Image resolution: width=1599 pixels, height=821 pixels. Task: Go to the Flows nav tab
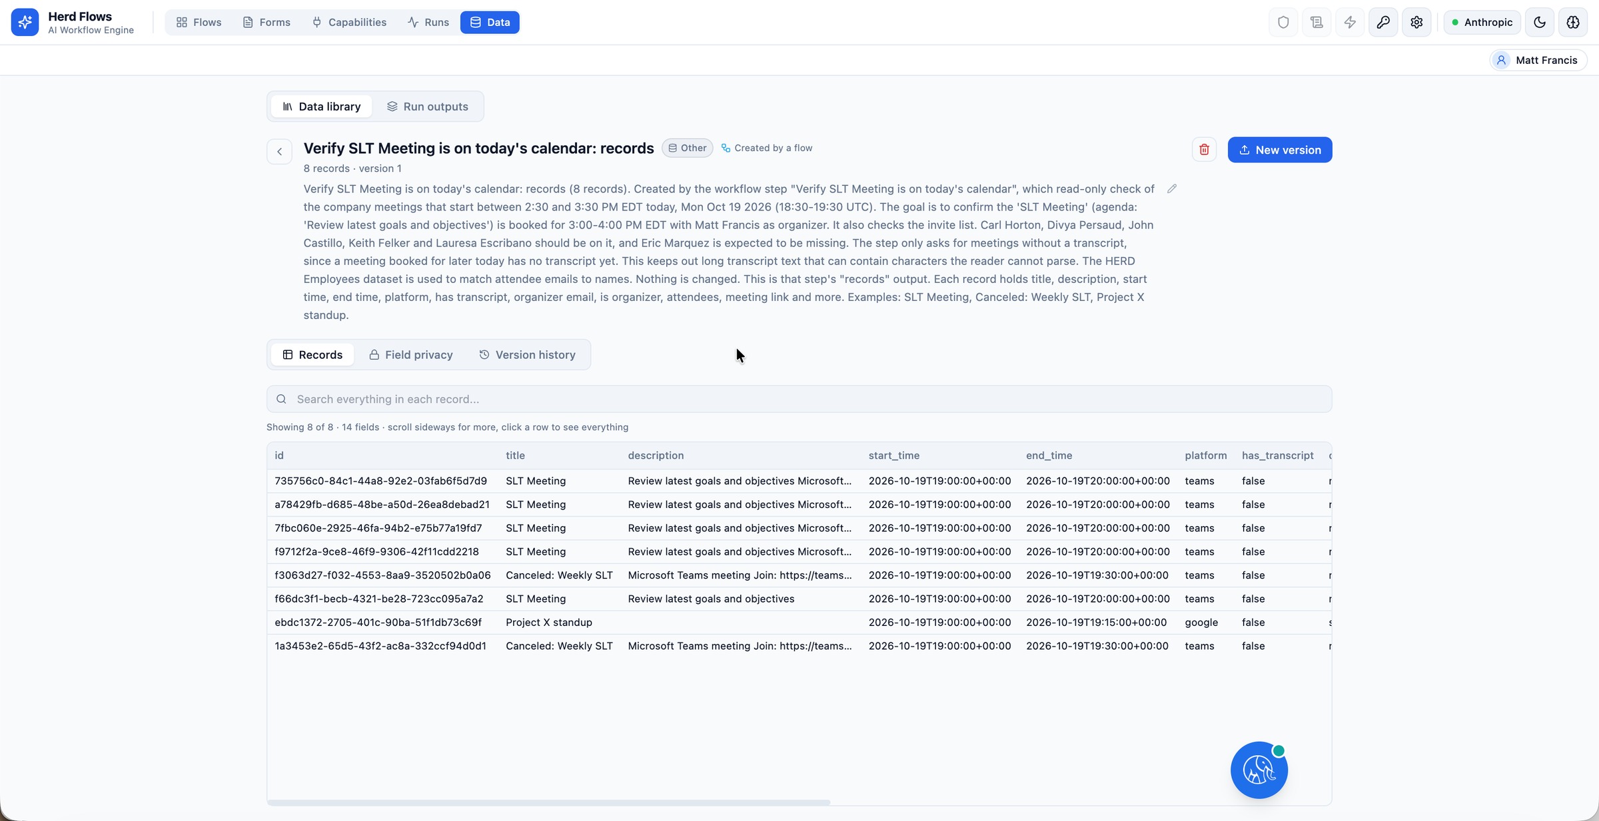199,22
